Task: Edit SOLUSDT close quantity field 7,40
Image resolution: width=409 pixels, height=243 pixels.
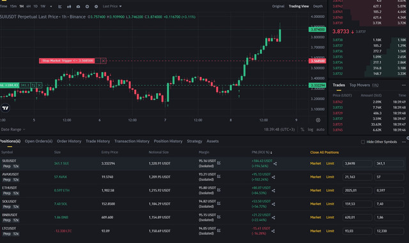Action: click(x=389, y=204)
